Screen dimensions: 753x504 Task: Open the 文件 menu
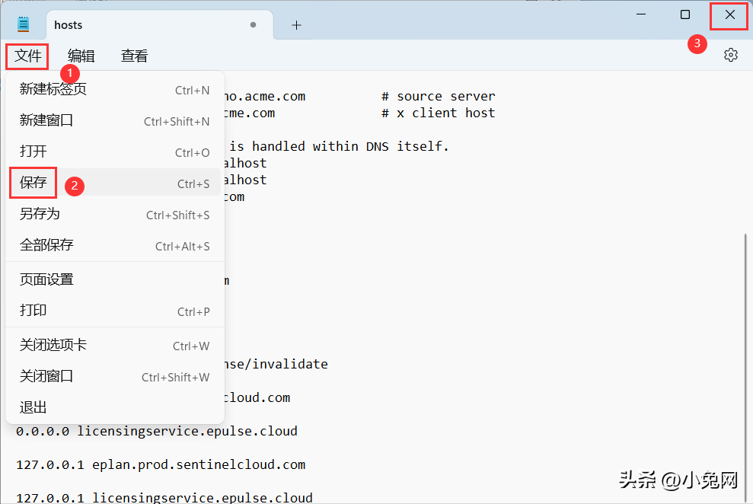click(27, 56)
